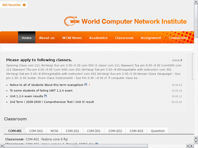
Task: Click the date 09.02.06
Action: coord(177,102)
